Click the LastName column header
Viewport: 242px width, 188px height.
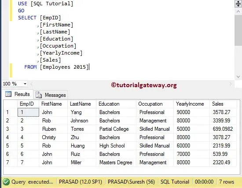click(82, 104)
